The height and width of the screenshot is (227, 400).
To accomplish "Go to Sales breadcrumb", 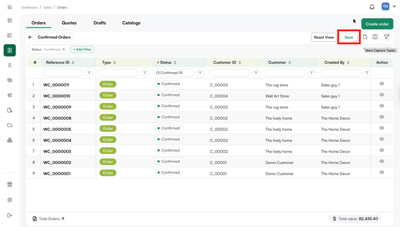I will point(47,7).
